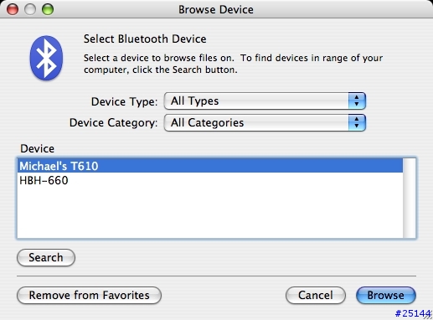Click empty area of device list
The width and height of the screenshot is (433, 320).
coord(210,213)
